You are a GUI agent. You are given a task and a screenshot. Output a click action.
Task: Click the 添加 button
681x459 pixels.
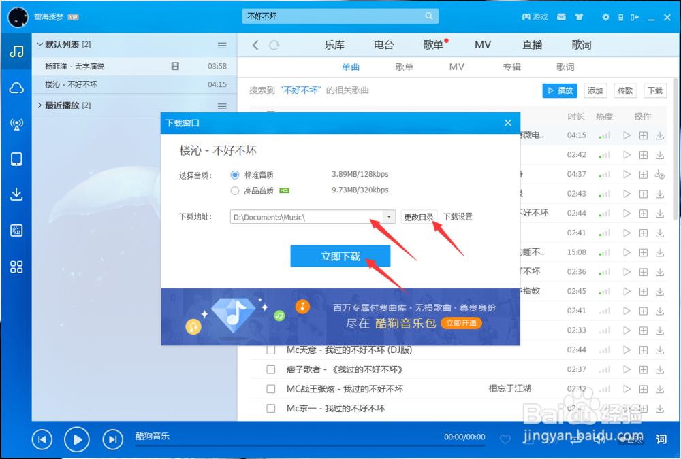(595, 90)
